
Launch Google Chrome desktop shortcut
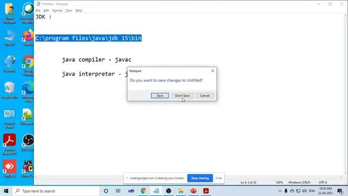[x=28, y=66]
